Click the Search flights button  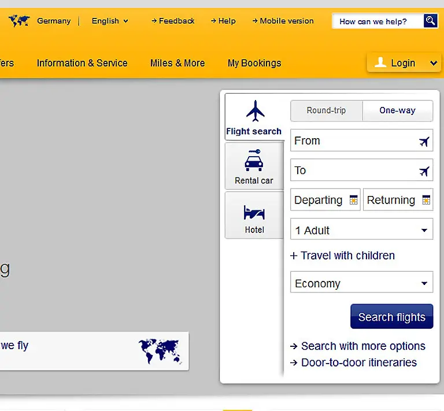tap(391, 317)
